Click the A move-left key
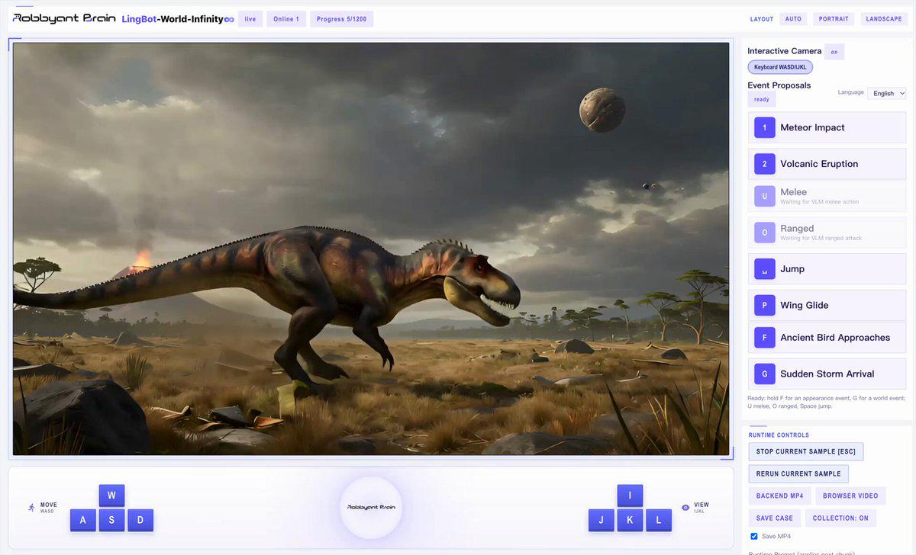This screenshot has height=555, width=916. click(83, 521)
